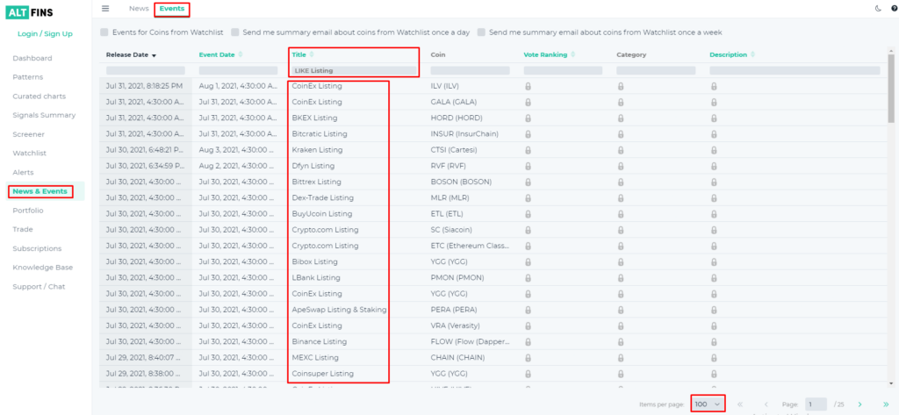Select the Events tab
Screen dimensions: 899x415
tap(171, 8)
